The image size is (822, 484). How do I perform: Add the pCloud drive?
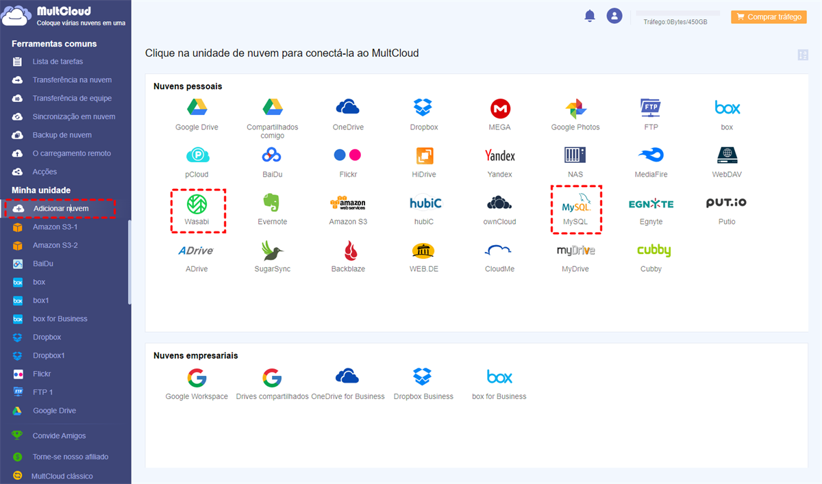pos(197,155)
